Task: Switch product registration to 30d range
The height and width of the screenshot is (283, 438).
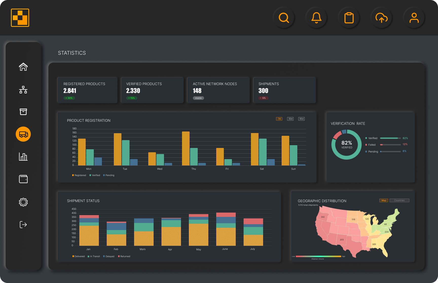Action: [290, 119]
